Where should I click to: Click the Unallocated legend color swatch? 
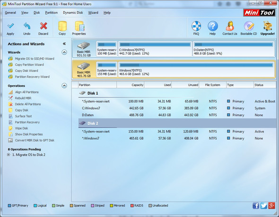tap(150, 206)
